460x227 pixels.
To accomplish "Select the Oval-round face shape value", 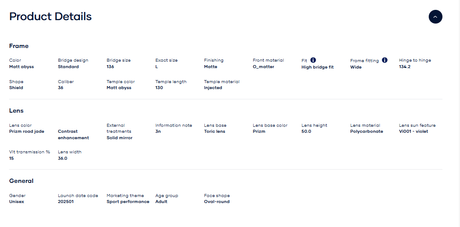I will (217, 202).
